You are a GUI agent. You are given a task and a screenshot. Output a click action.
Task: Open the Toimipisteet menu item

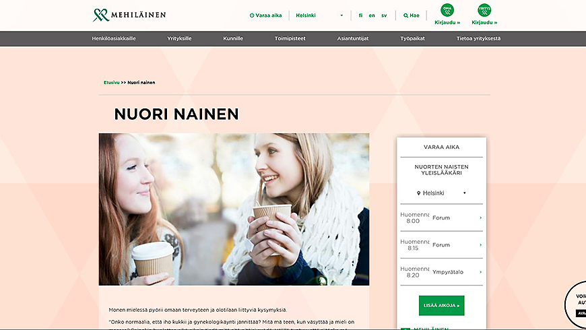[290, 38]
